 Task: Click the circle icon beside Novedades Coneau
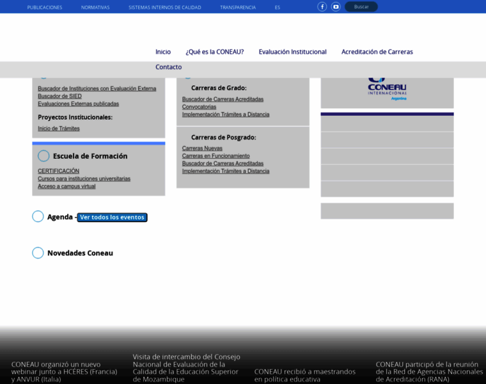click(x=38, y=253)
